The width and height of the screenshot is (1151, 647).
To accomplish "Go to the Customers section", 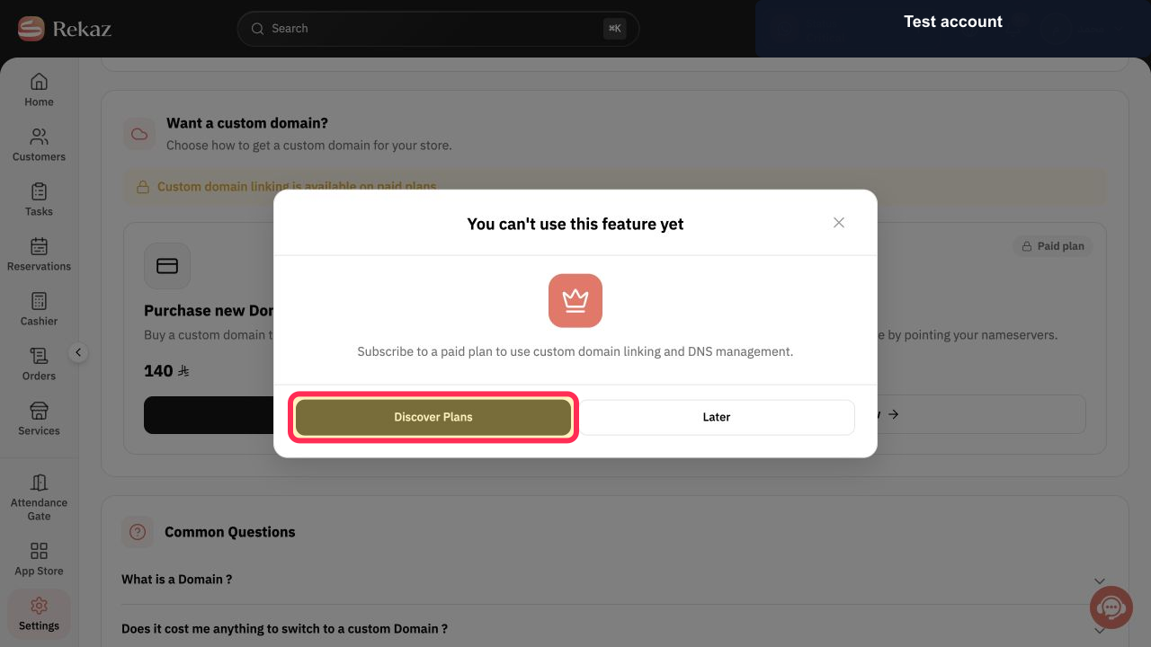I will point(39,145).
